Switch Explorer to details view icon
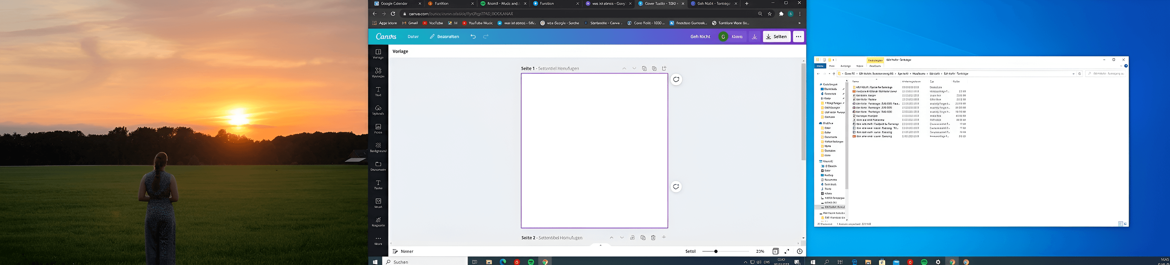This screenshot has width=1170, height=265. click(1120, 224)
